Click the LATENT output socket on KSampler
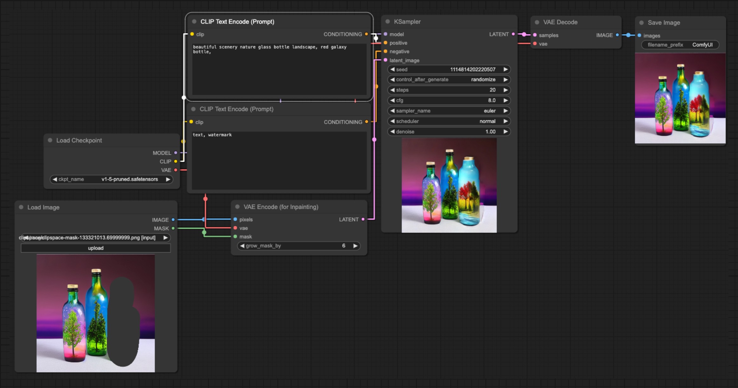 pyautogui.click(x=513, y=34)
